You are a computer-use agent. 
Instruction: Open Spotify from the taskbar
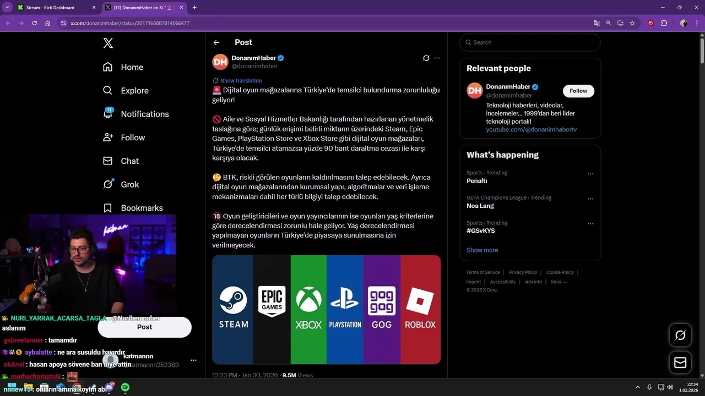tap(125, 388)
